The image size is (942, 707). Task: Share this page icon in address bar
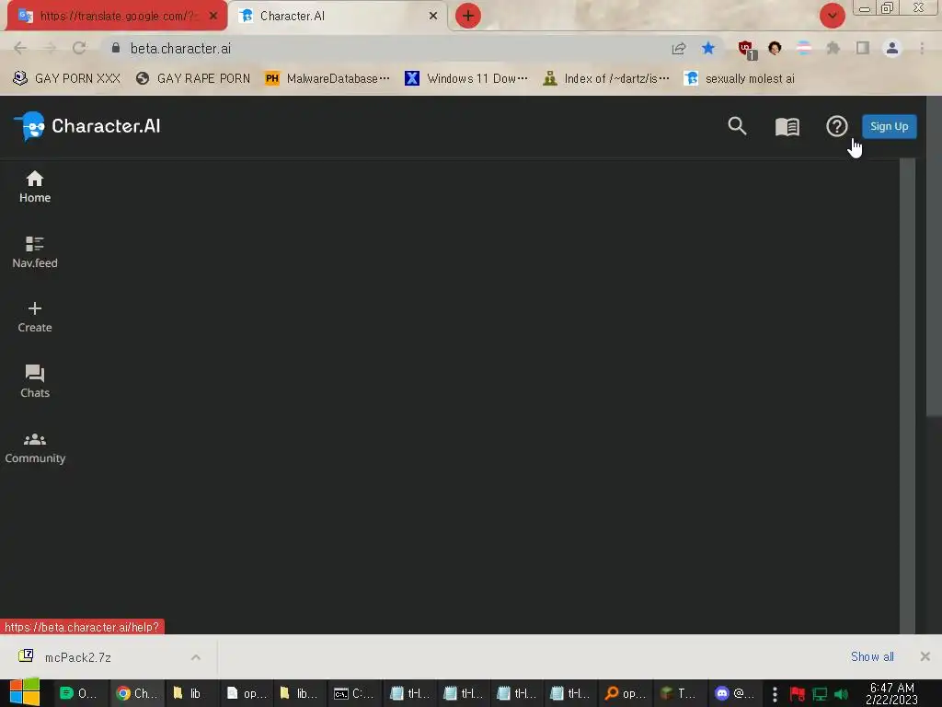[x=679, y=48]
